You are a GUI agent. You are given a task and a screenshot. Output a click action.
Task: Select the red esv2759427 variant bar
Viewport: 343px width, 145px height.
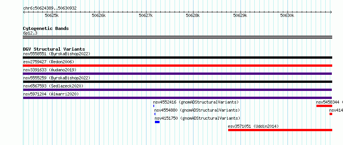click(x=177, y=66)
